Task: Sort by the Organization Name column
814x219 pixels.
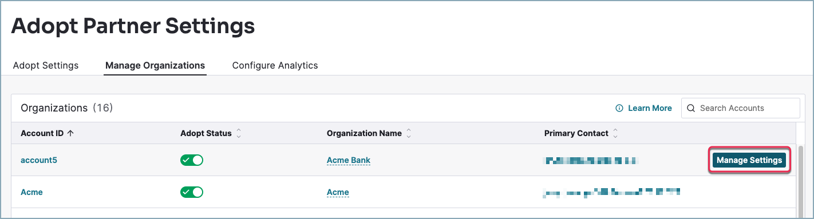Action: point(409,133)
